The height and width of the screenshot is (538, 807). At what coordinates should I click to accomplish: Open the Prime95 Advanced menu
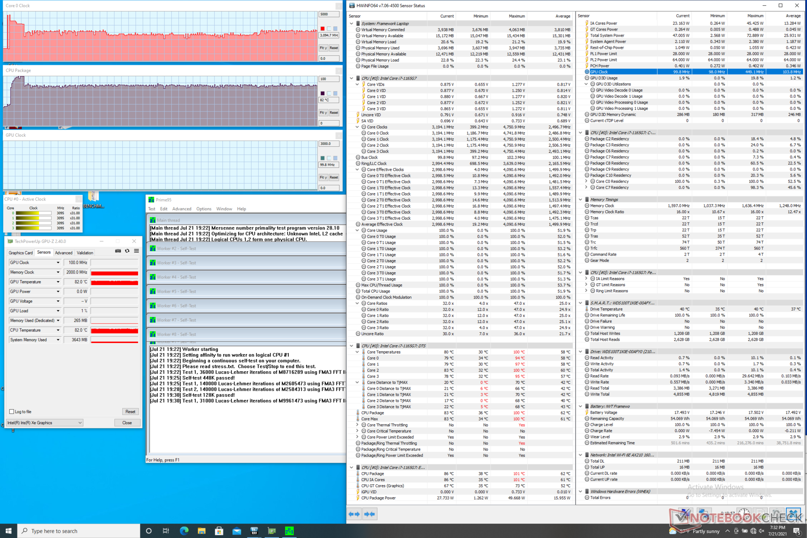182,209
